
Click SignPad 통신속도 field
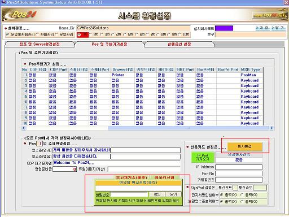(260, 188)
